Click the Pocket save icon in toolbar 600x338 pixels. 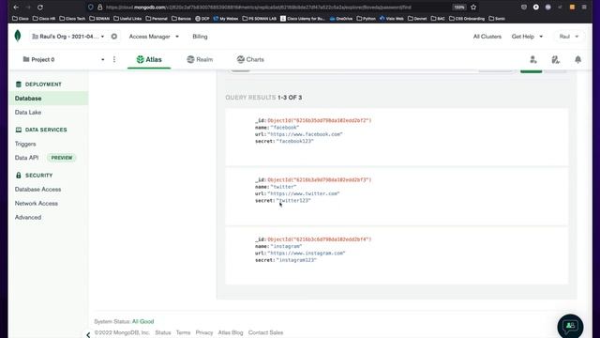pos(524,8)
